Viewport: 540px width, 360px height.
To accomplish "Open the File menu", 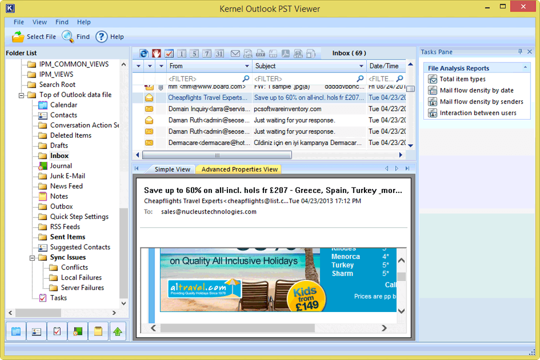I will pyautogui.click(x=18, y=22).
